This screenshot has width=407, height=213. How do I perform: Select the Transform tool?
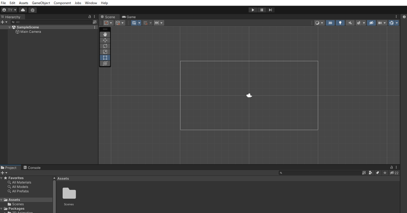tap(105, 63)
